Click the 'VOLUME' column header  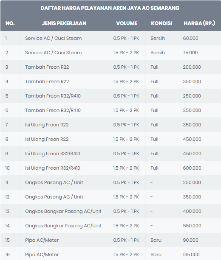point(127,23)
